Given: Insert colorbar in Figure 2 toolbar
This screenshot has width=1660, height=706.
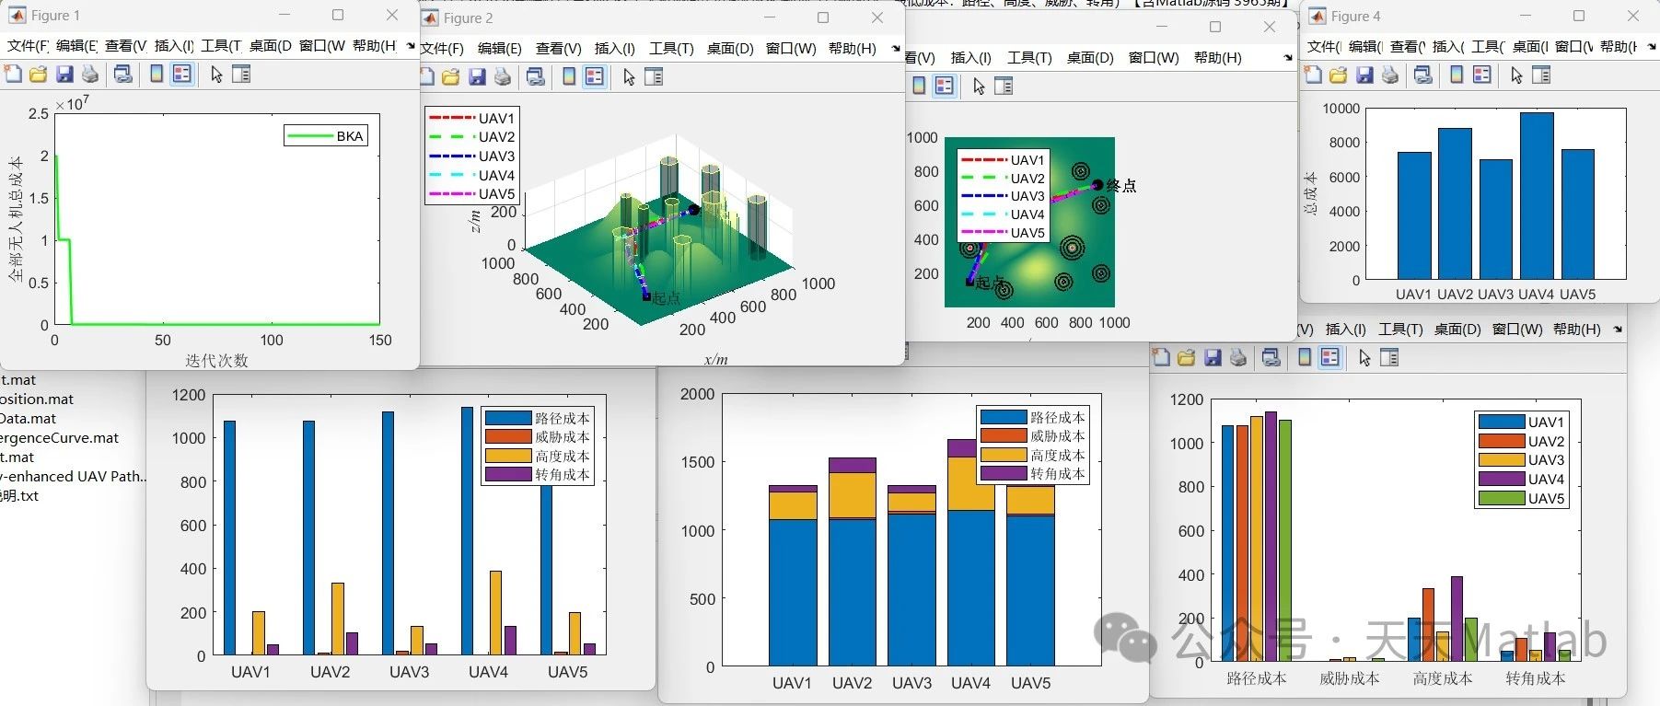Looking at the screenshot, I should [x=569, y=76].
